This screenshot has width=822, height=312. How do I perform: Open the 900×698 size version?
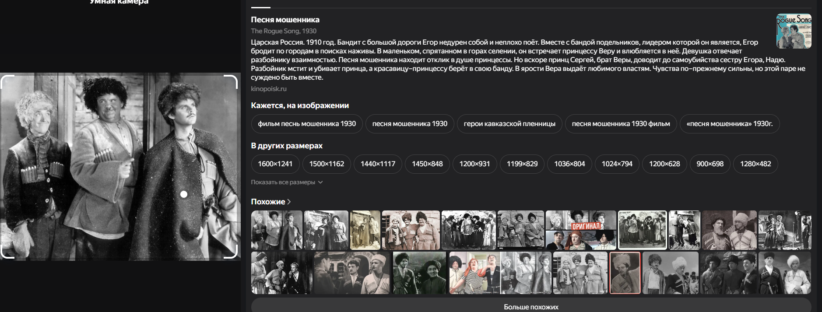tap(710, 164)
